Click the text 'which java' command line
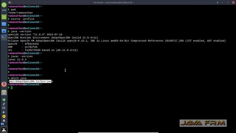This screenshot has height=133, width=236. coord(19,78)
